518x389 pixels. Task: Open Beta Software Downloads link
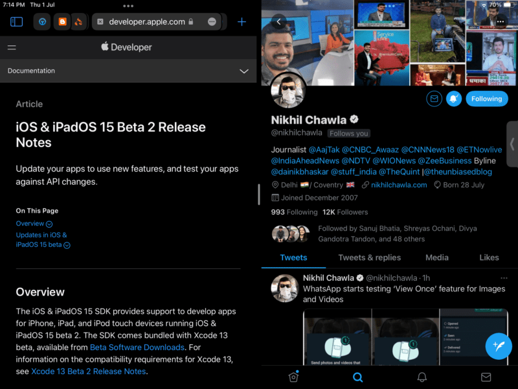click(x=137, y=348)
